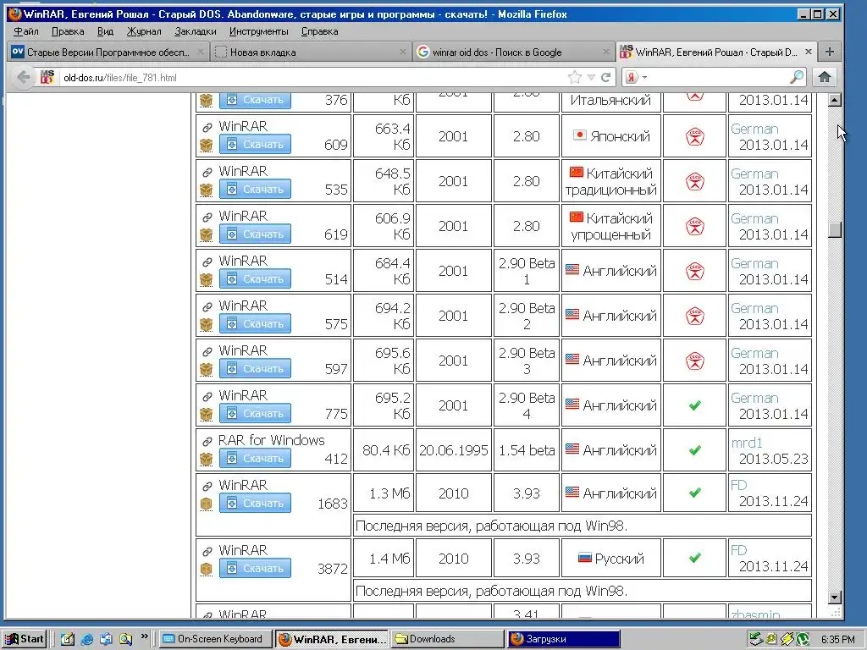This screenshot has width=867, height=650.
Task: Click the 6:35 PM system clock
Action: click(x=837, y=640)
